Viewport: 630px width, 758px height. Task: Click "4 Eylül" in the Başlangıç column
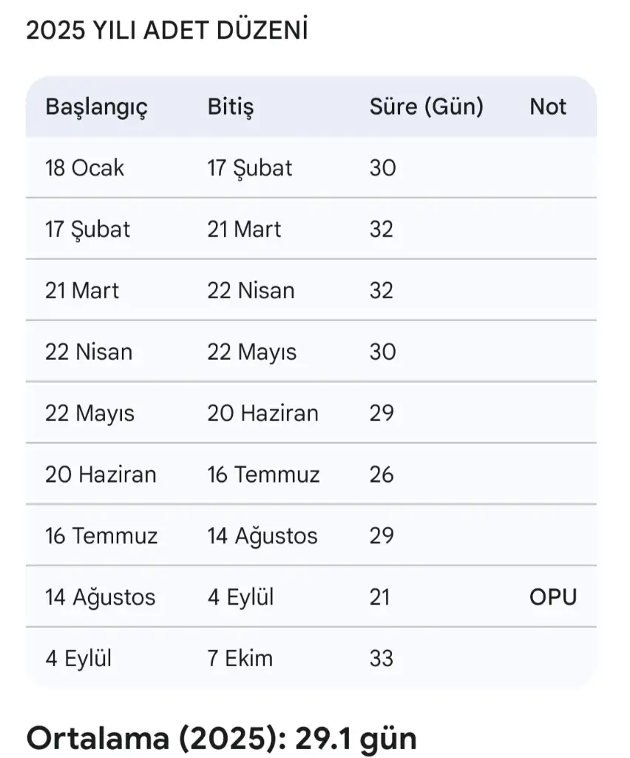pos(78,659)
